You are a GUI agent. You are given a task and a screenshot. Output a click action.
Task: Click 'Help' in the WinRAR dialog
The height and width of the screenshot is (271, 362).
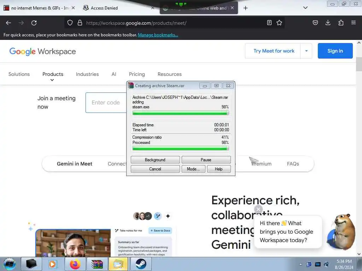tap(218, 169)
